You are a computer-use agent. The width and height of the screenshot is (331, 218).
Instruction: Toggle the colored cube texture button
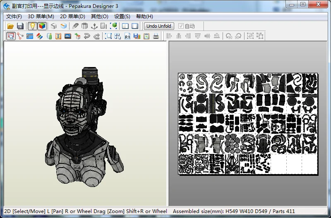(x=42, y=26)
